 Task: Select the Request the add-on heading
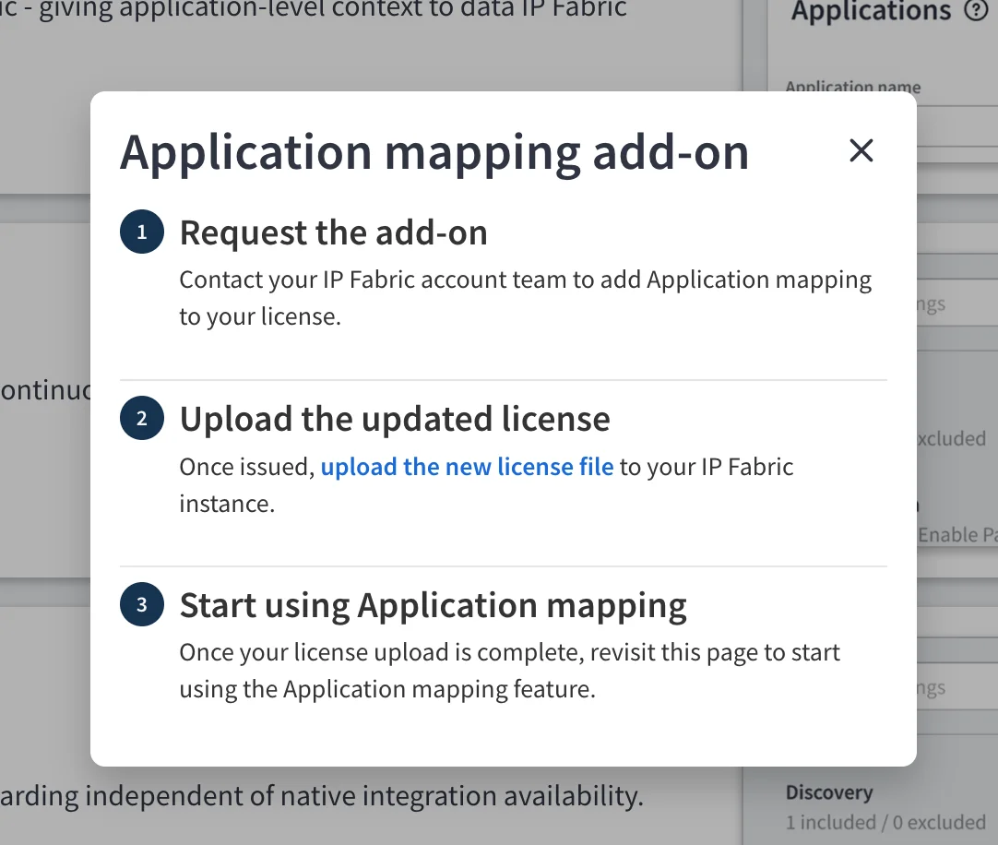pos(334,232)
